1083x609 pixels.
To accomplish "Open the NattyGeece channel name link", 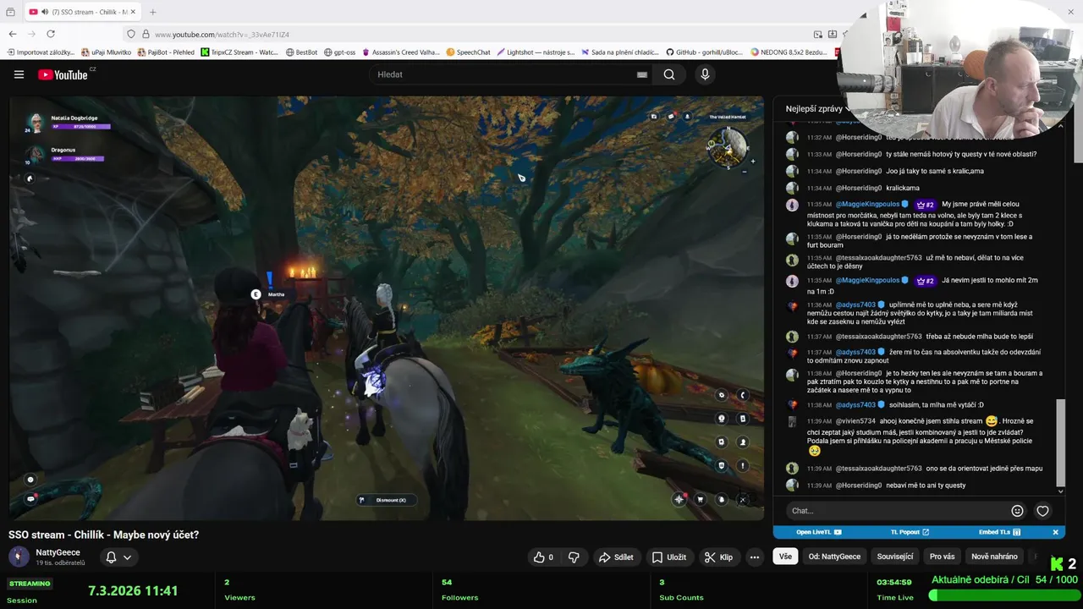I will (x=58, y=552).
